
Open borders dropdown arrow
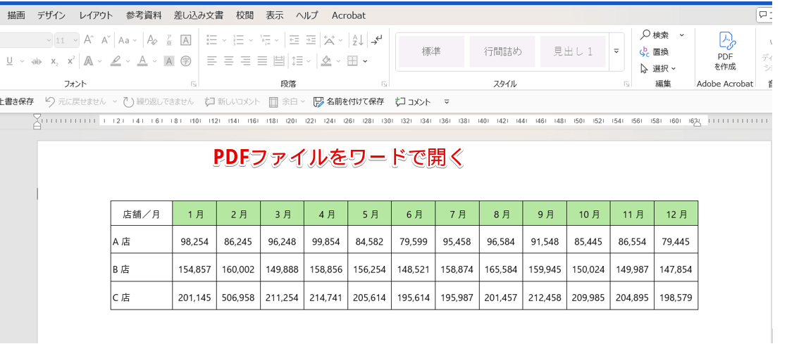tap(365, 61)
